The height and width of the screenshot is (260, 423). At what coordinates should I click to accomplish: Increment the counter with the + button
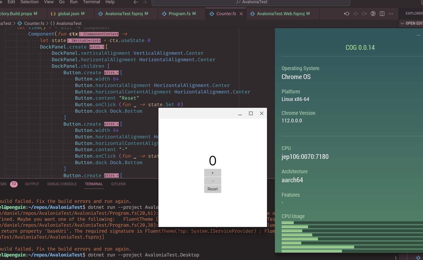(212, 173)
